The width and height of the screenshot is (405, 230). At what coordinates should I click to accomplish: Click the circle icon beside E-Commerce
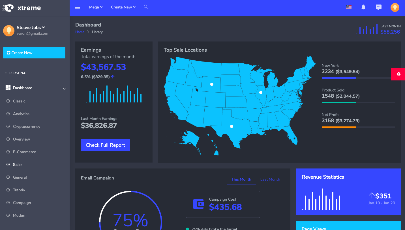[8, 152]
